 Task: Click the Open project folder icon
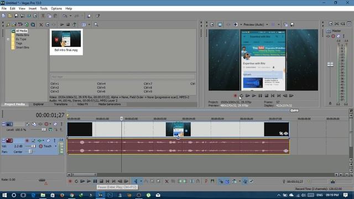[10, 16]
